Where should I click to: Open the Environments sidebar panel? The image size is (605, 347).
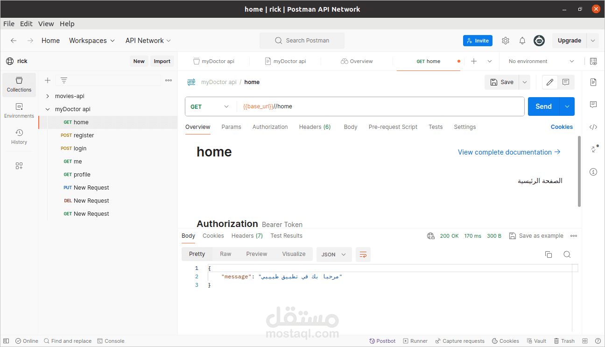pos(19,111)
